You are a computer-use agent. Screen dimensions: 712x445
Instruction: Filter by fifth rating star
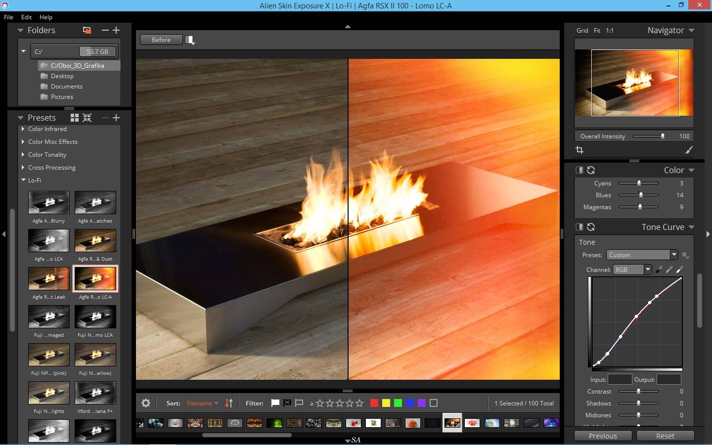point(359,403)
